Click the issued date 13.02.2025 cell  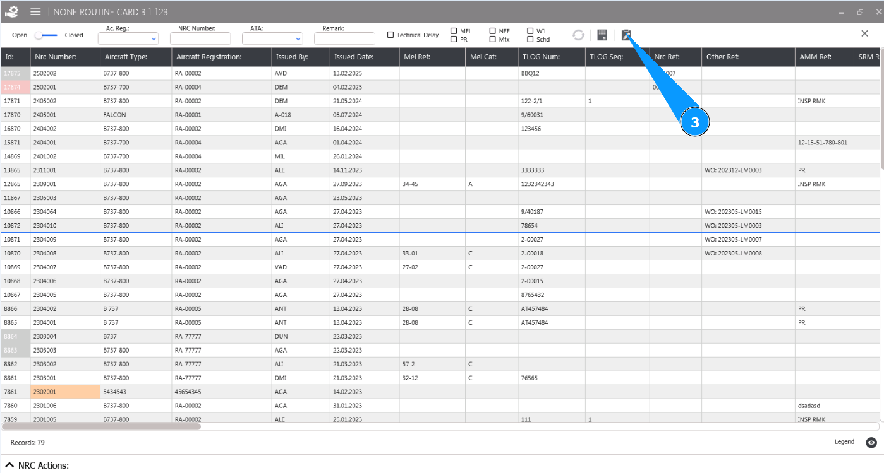point(365,73)
